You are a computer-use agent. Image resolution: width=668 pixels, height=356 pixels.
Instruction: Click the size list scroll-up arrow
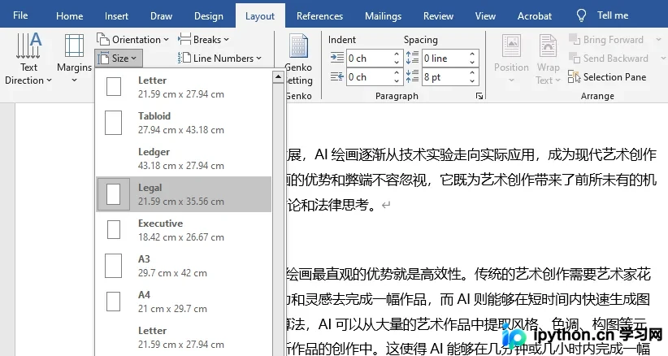click(278, 76)
